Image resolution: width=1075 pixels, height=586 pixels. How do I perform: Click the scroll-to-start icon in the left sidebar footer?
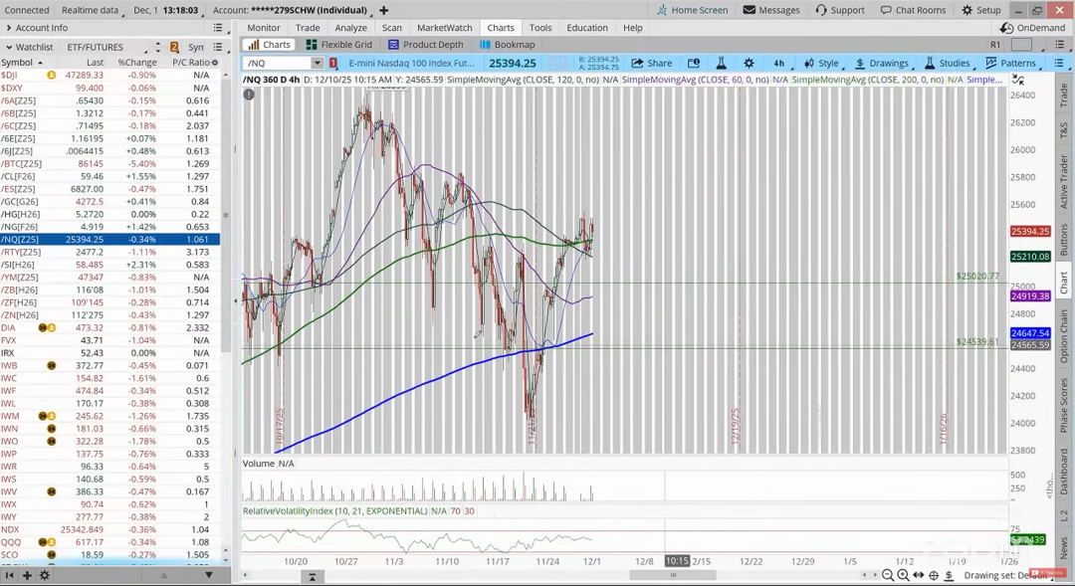pyautogui.click(x=10, y=575)
